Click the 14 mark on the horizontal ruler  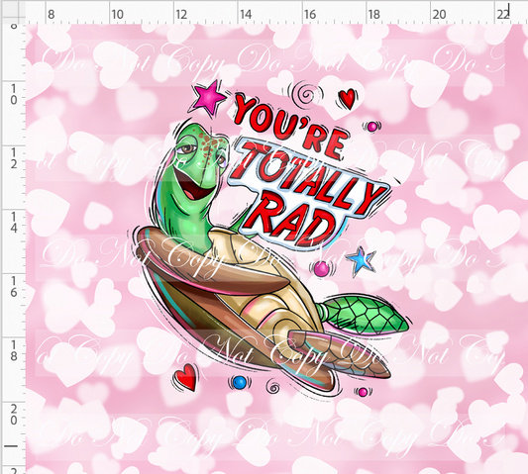[x=246, y=15]
